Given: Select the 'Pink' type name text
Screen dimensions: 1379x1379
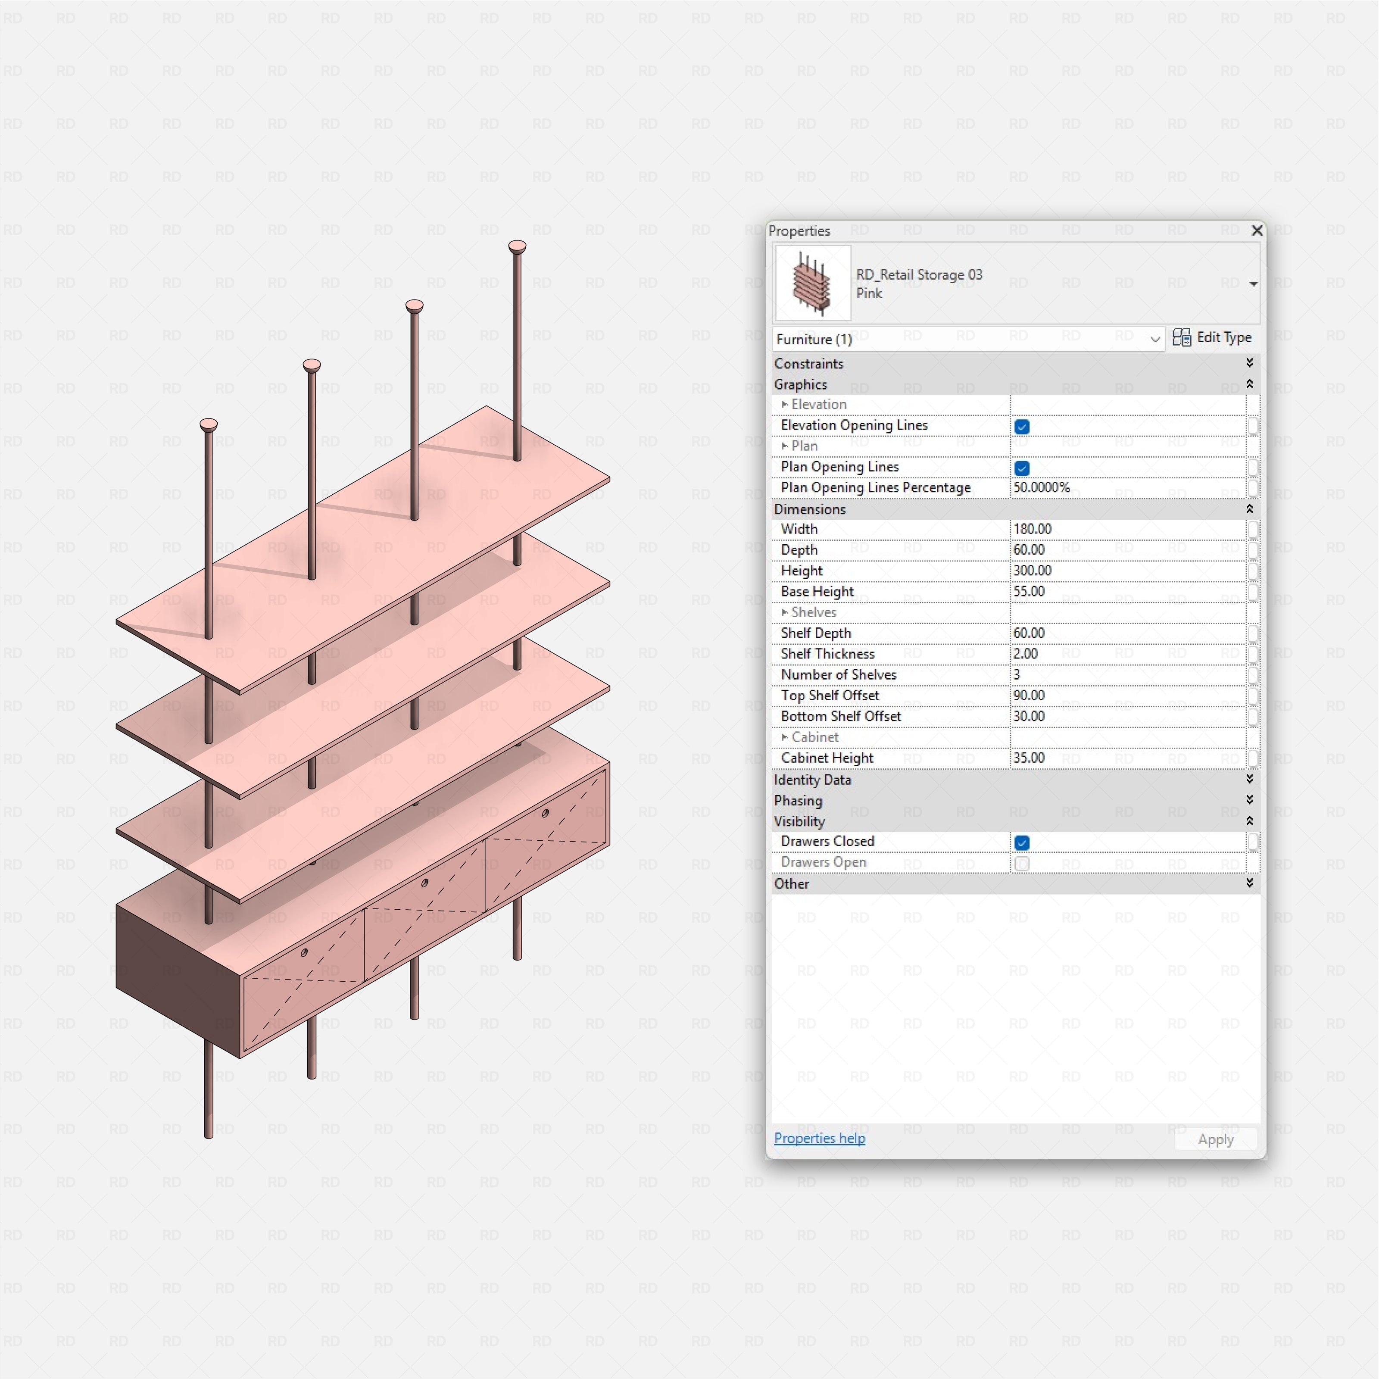Looking at the screenshot, I should tap(869, 293).
